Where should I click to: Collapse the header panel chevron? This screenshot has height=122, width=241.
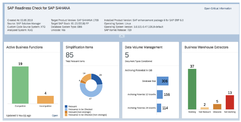coord(122,36)
